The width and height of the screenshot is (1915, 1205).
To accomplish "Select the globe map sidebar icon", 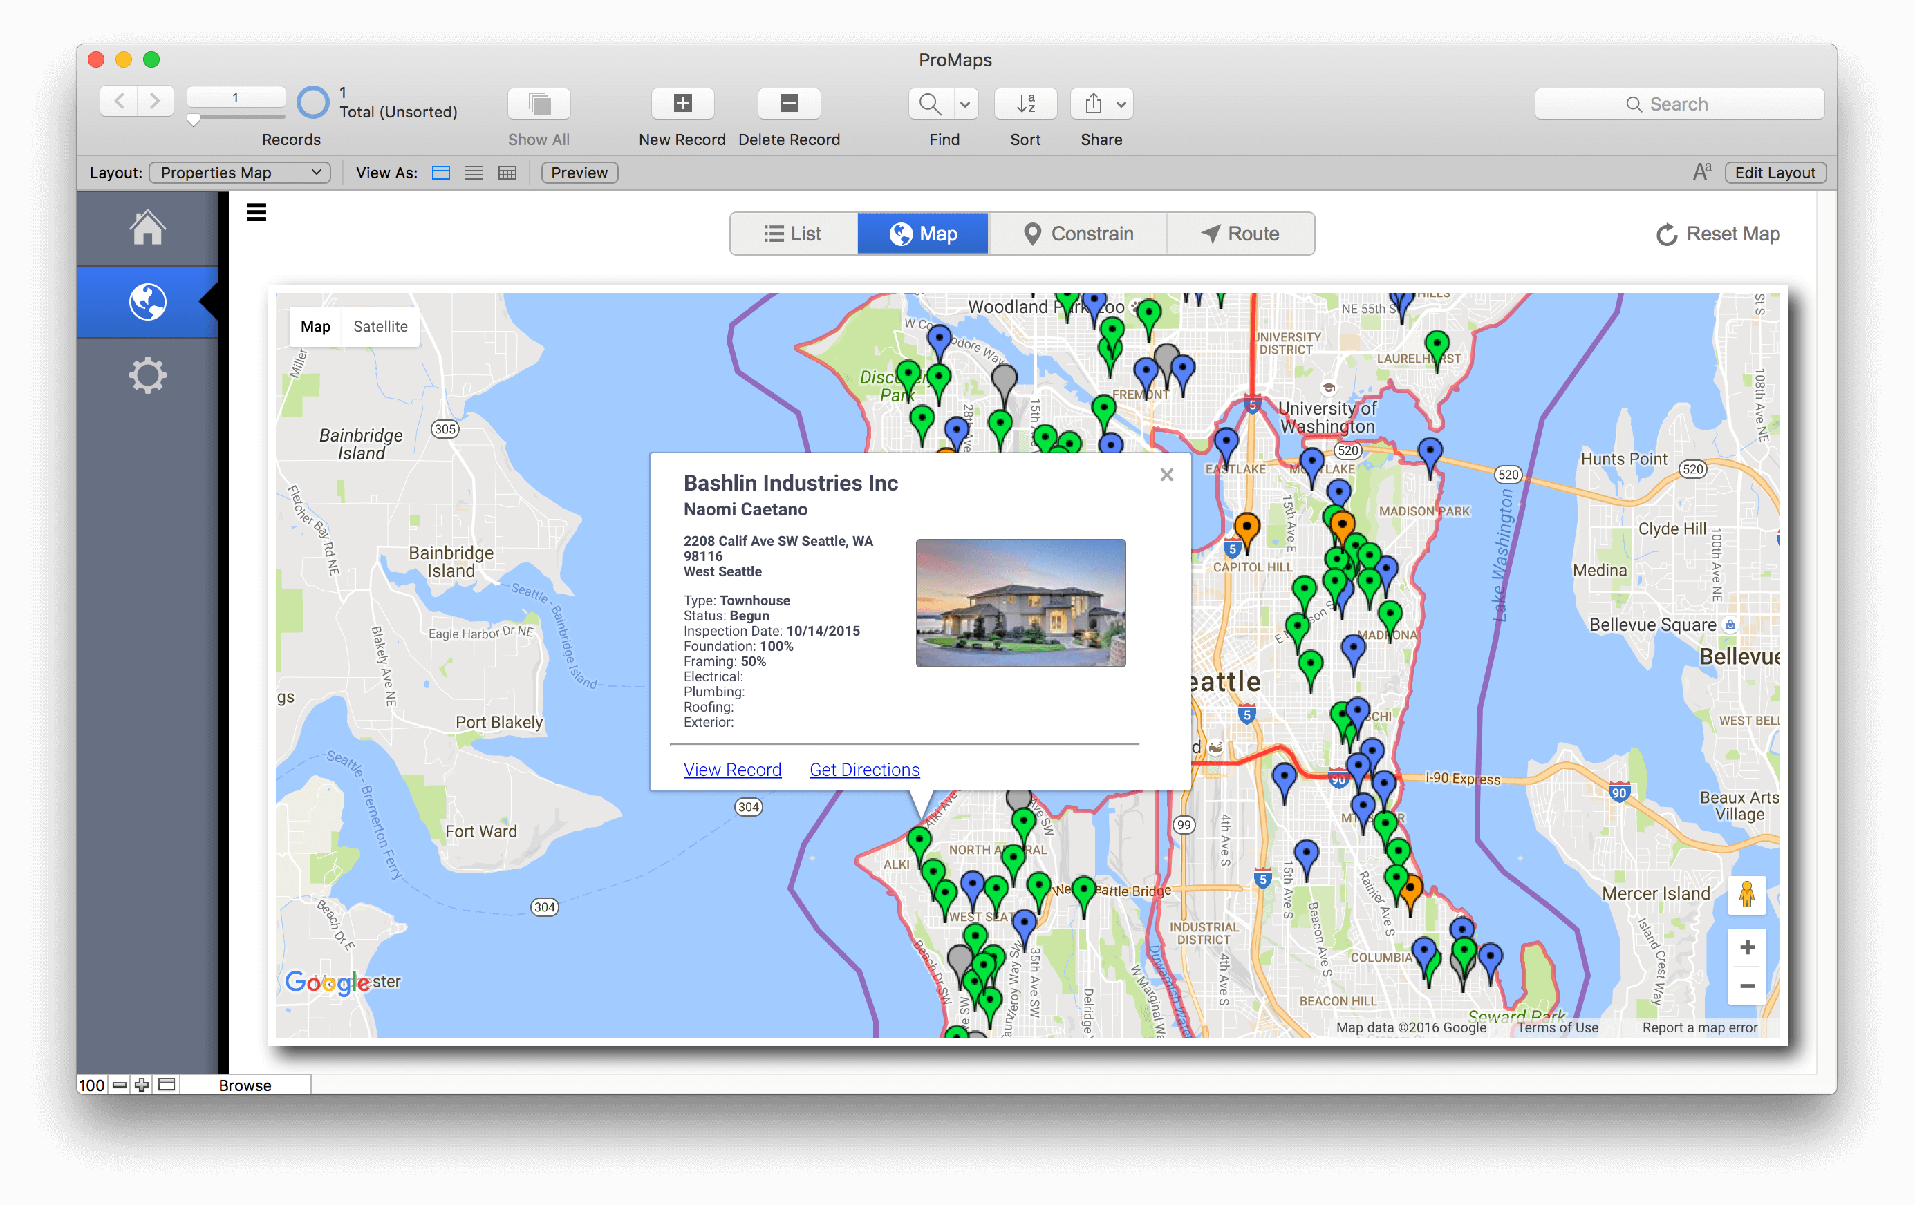I will click(148, 302).
